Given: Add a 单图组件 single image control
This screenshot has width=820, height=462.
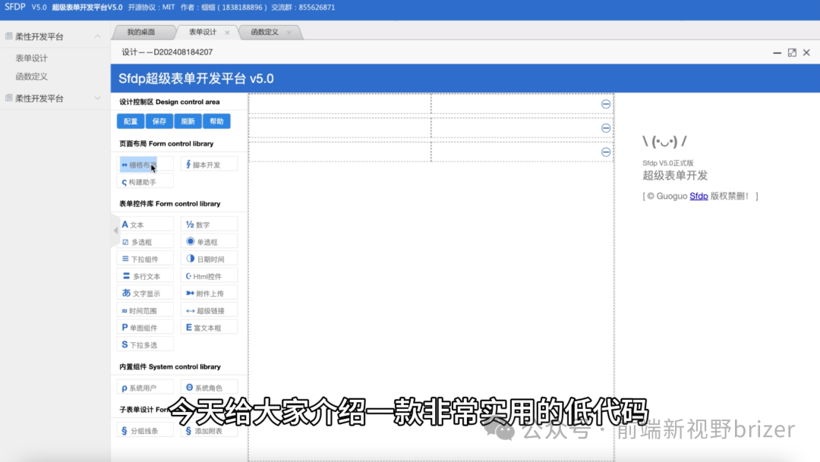Looking at the screenshot, I should click(x=145, y=328).
